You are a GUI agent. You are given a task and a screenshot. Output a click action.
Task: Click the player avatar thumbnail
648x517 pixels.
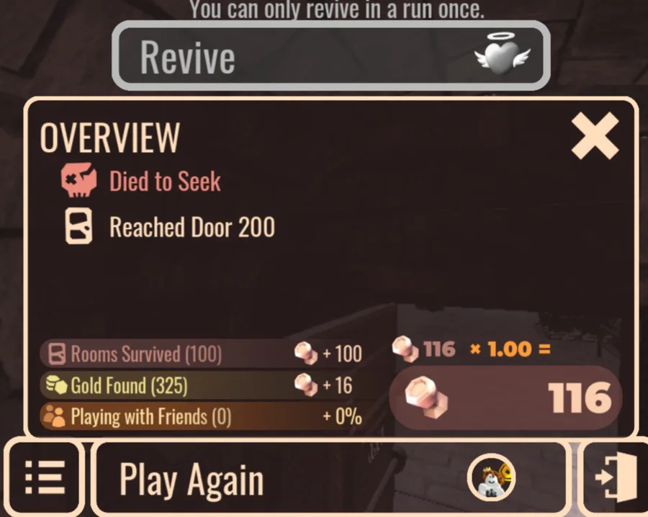click(x=491, y=477)
